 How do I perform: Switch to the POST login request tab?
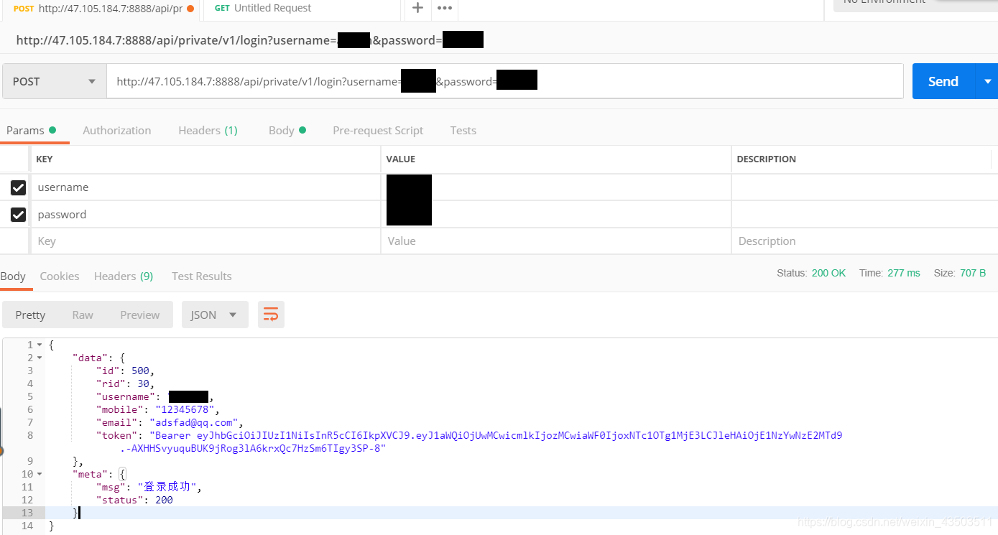click(101, 8)
